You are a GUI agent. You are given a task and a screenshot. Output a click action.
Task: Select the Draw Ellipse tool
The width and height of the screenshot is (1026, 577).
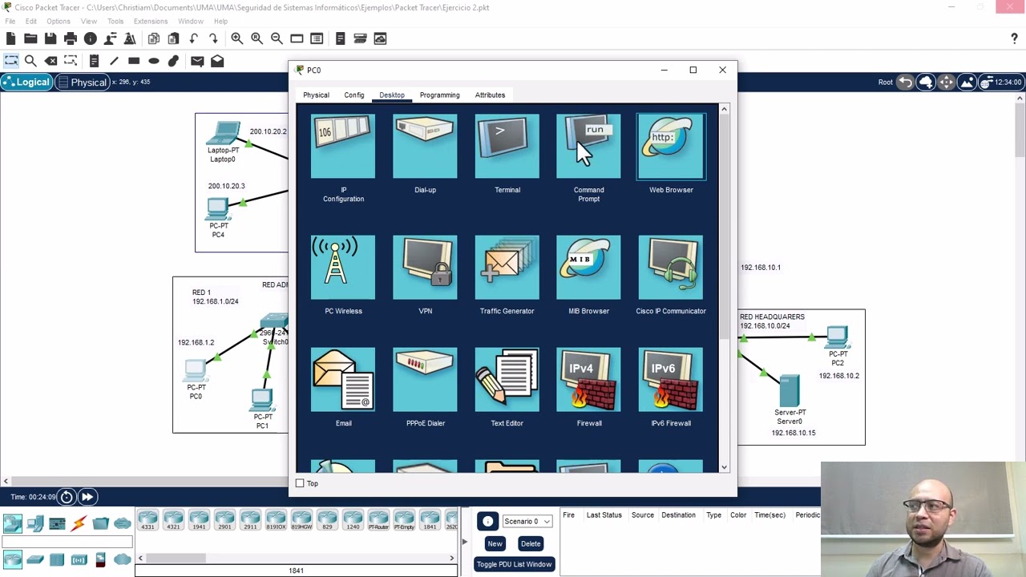tap(154, 61)
